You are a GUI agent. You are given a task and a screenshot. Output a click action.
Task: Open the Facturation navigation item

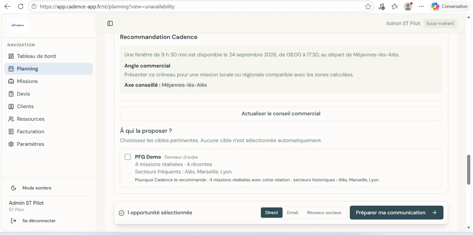coord(49,131)
